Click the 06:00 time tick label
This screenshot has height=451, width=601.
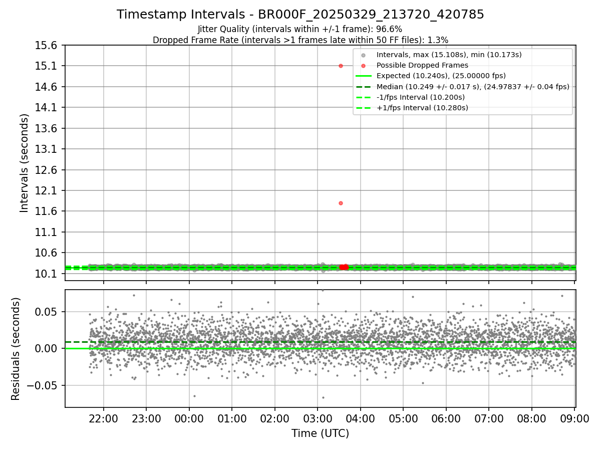[x=446, y=418]
